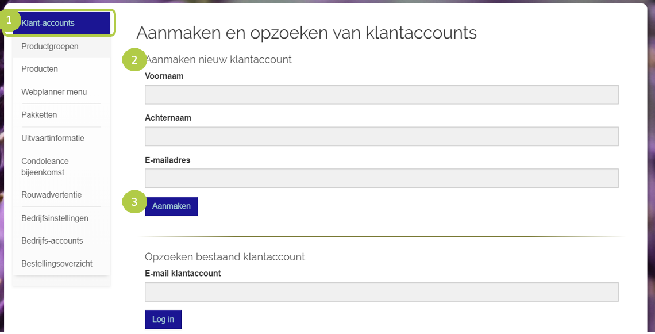Switch to Bedrijfs-accounts
The height and width of the screenshot is (334, 655).
pos(52,241)
